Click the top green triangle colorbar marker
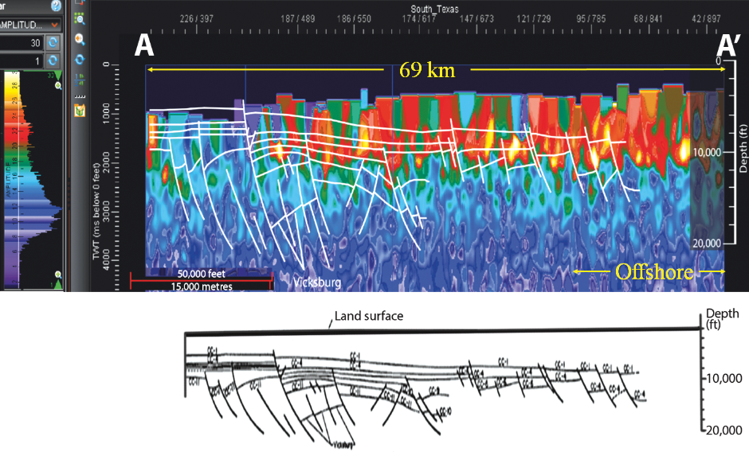 point(57,75)
